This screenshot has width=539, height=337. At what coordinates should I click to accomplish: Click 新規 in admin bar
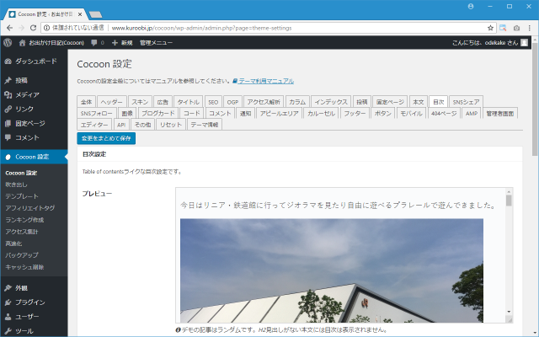click(122, 43)
